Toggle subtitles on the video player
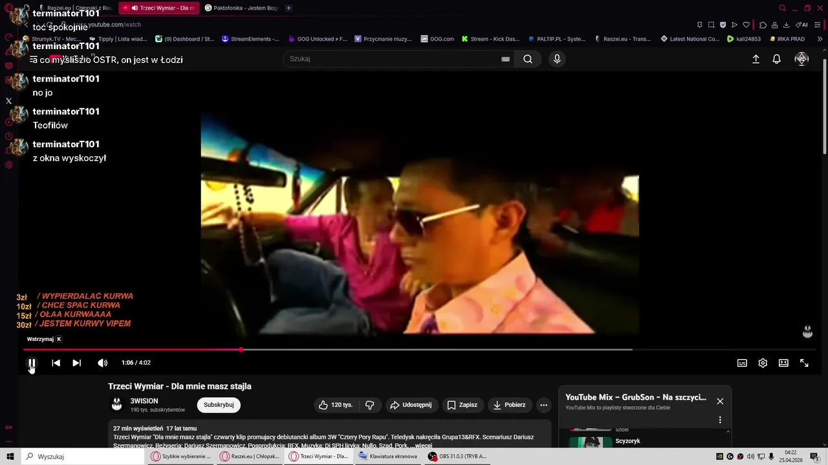The image size is (828, 465). (x=743, y=363)
